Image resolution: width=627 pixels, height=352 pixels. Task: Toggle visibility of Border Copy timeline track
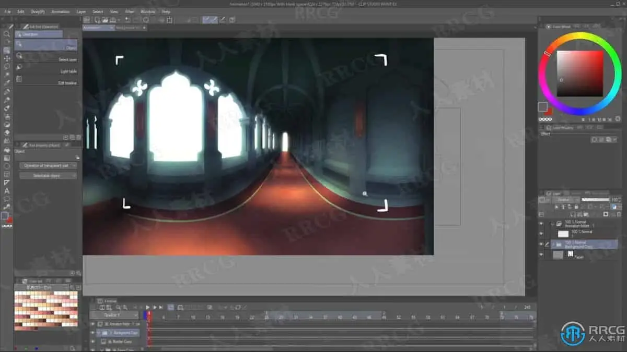coord(93,341)
